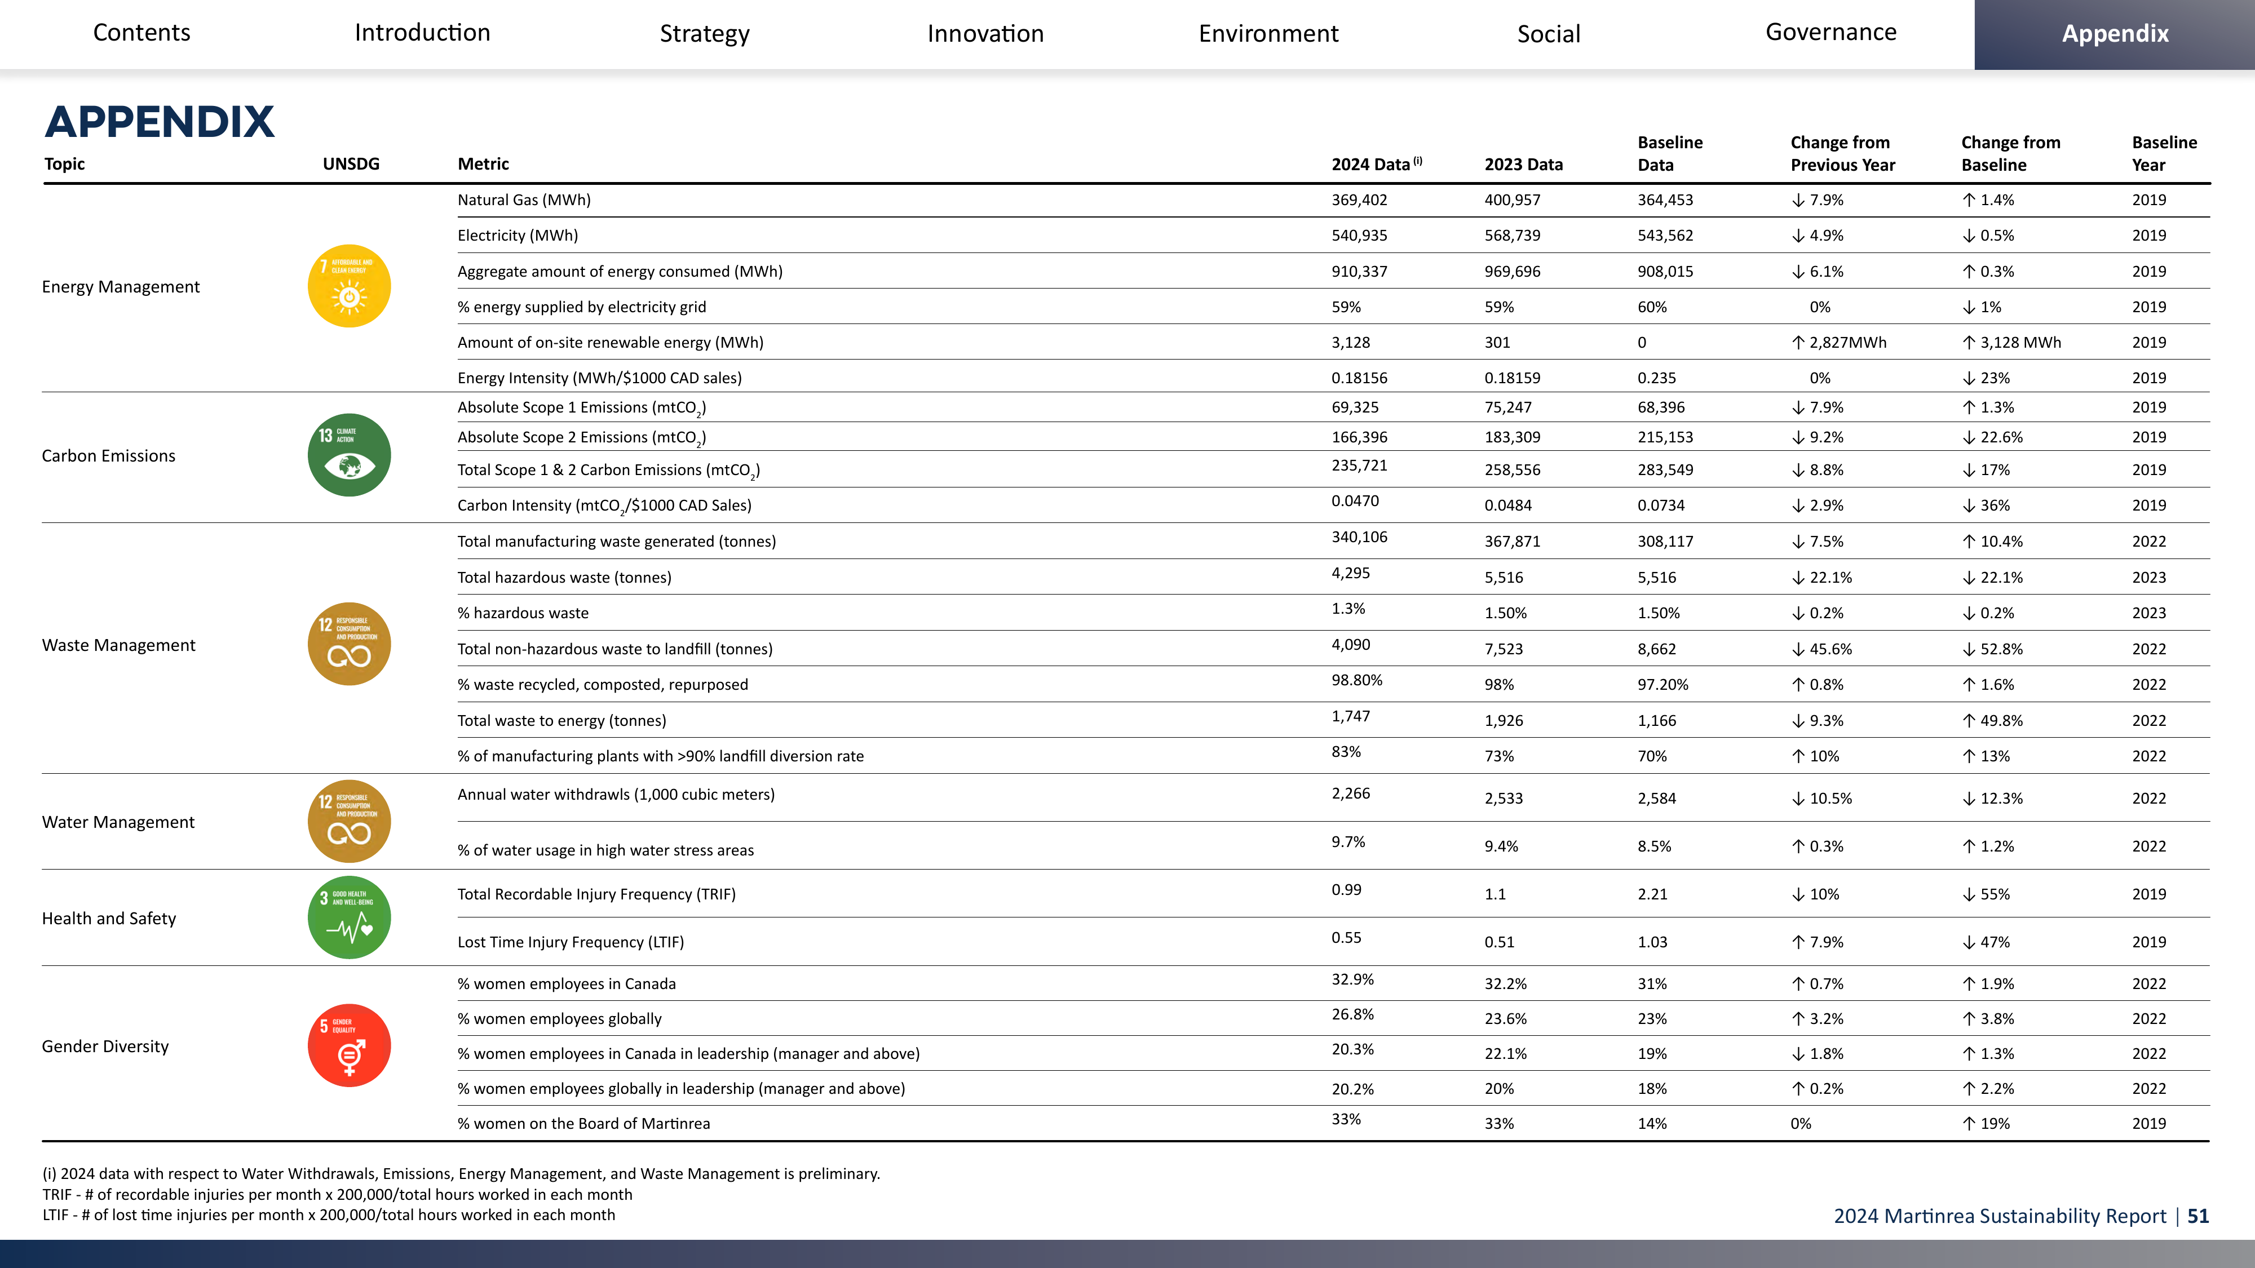Click the TRIF definition footnote
The height and width of the screenshot is (1268, 2255).
point(337,1195)
